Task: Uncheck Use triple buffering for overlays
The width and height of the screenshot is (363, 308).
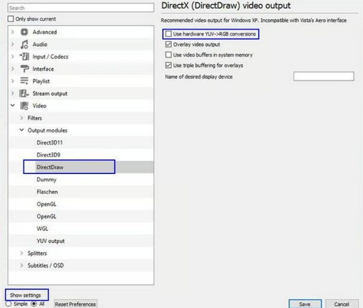Action: tap(169, 65)
